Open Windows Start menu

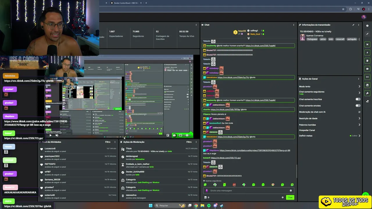coord(151,206)
